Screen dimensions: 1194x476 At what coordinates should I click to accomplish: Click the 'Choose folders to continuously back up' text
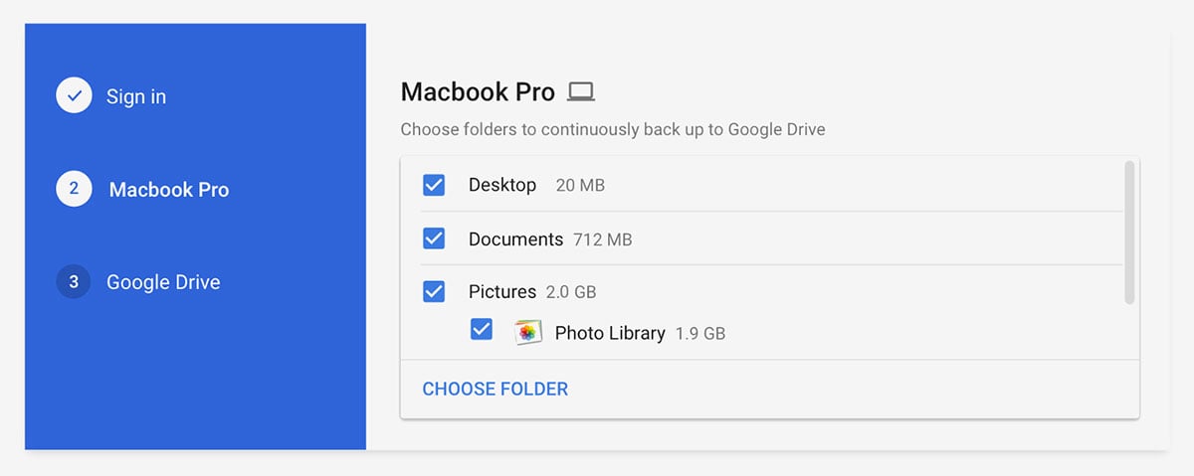(x=613, y=129)
